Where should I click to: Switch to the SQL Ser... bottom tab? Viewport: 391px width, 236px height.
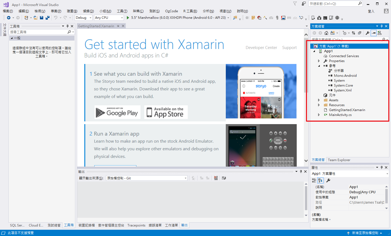(17, 225)
